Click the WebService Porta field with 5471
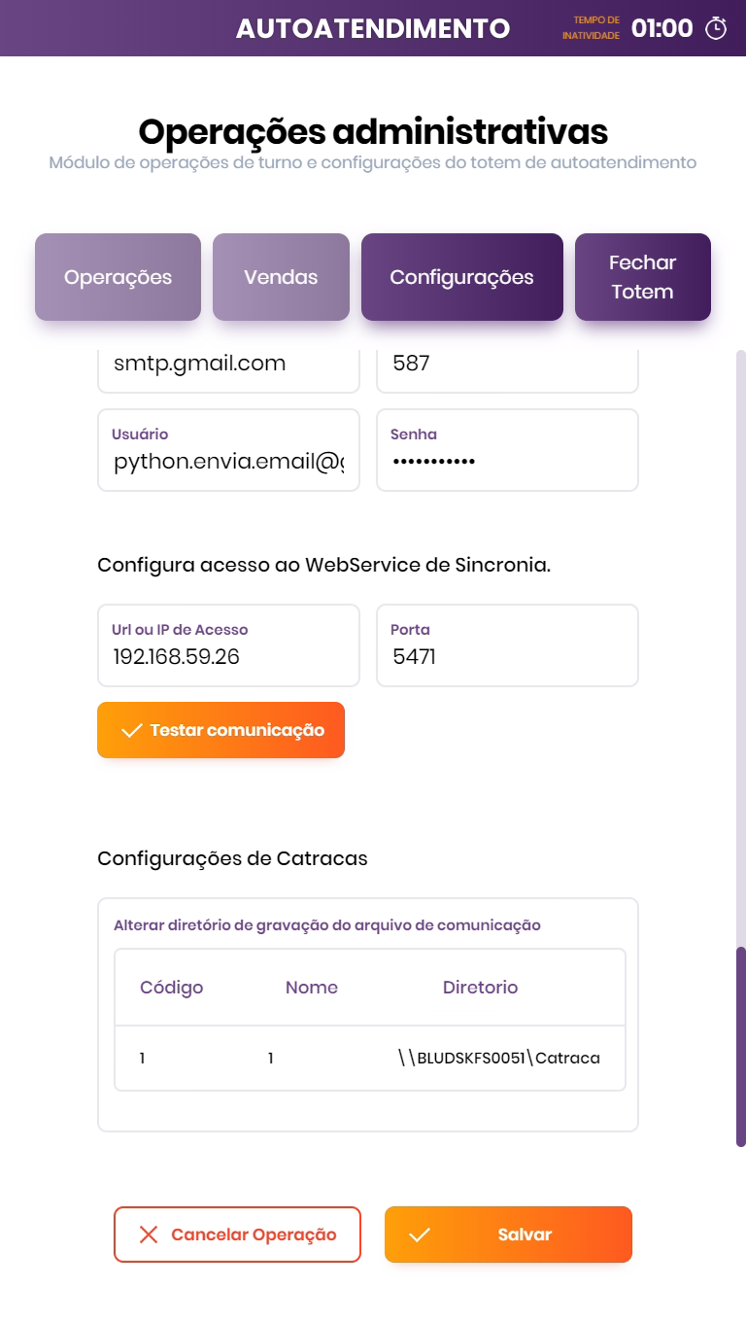 click(507, 656)
